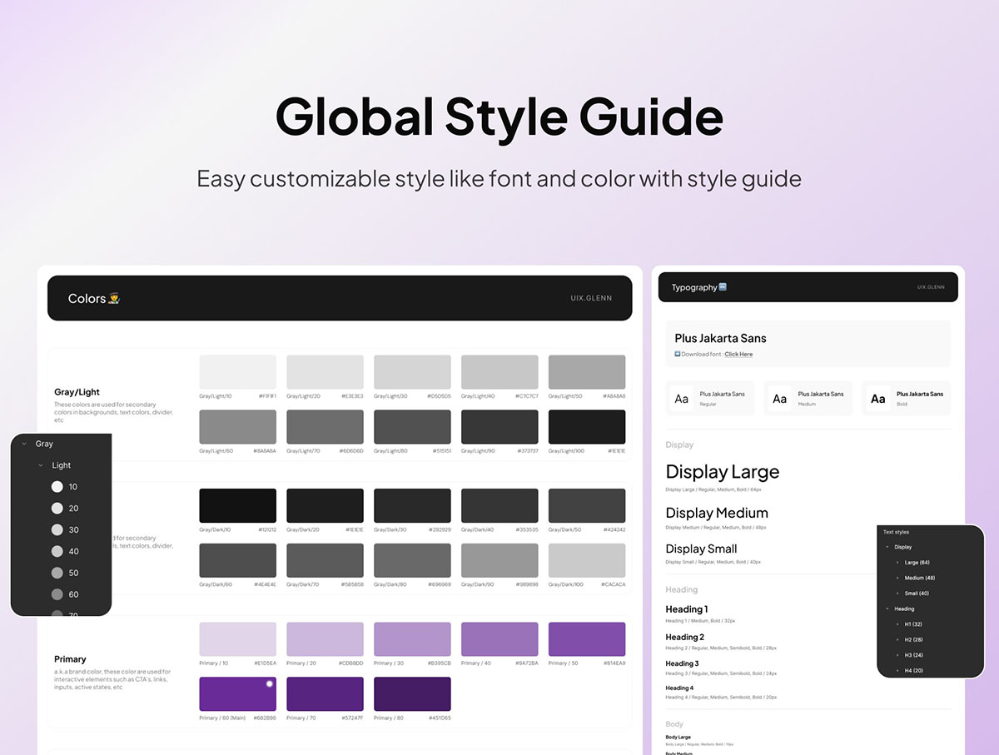Click the Gray/Dark/100 color swatch
The width and height of the screenshot is (999, 755).
click(x=587, y=560)
